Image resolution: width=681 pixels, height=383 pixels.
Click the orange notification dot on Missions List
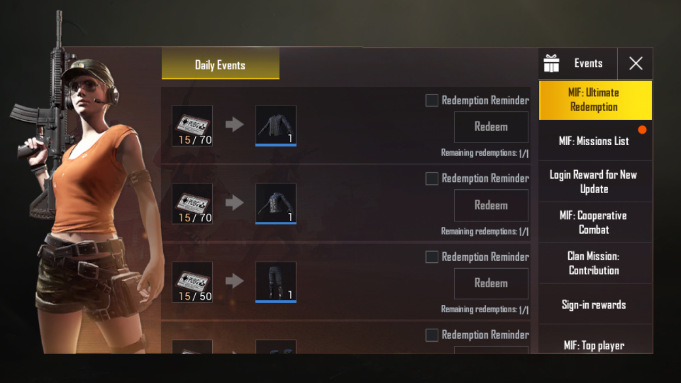[x=642, y=129]
